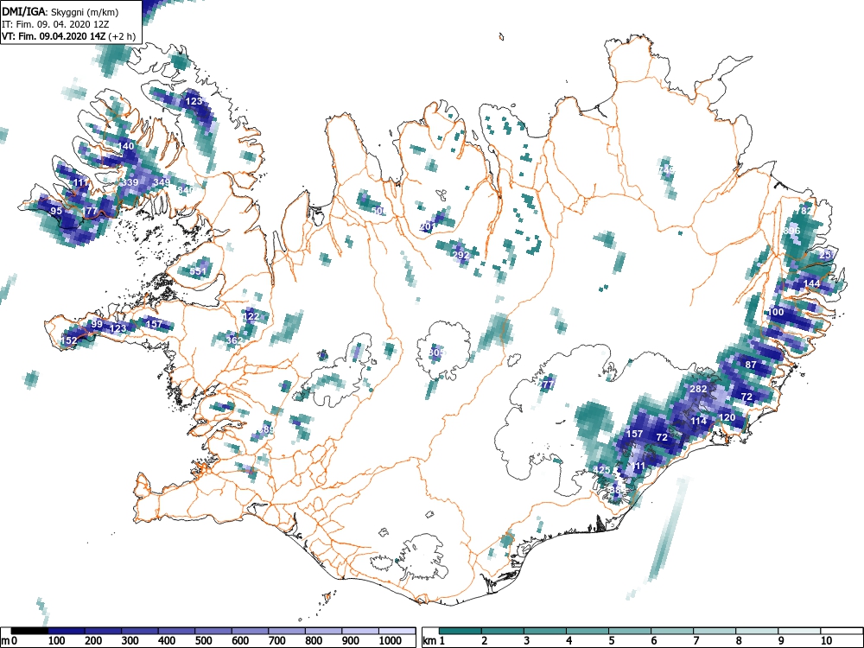Select the pale teal 8–9 km legend swatch
This screenshot has width=864, height=648.
pos(757,631)
